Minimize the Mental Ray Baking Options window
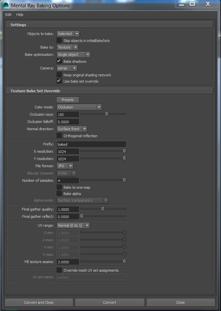 (x=181, y=4)
